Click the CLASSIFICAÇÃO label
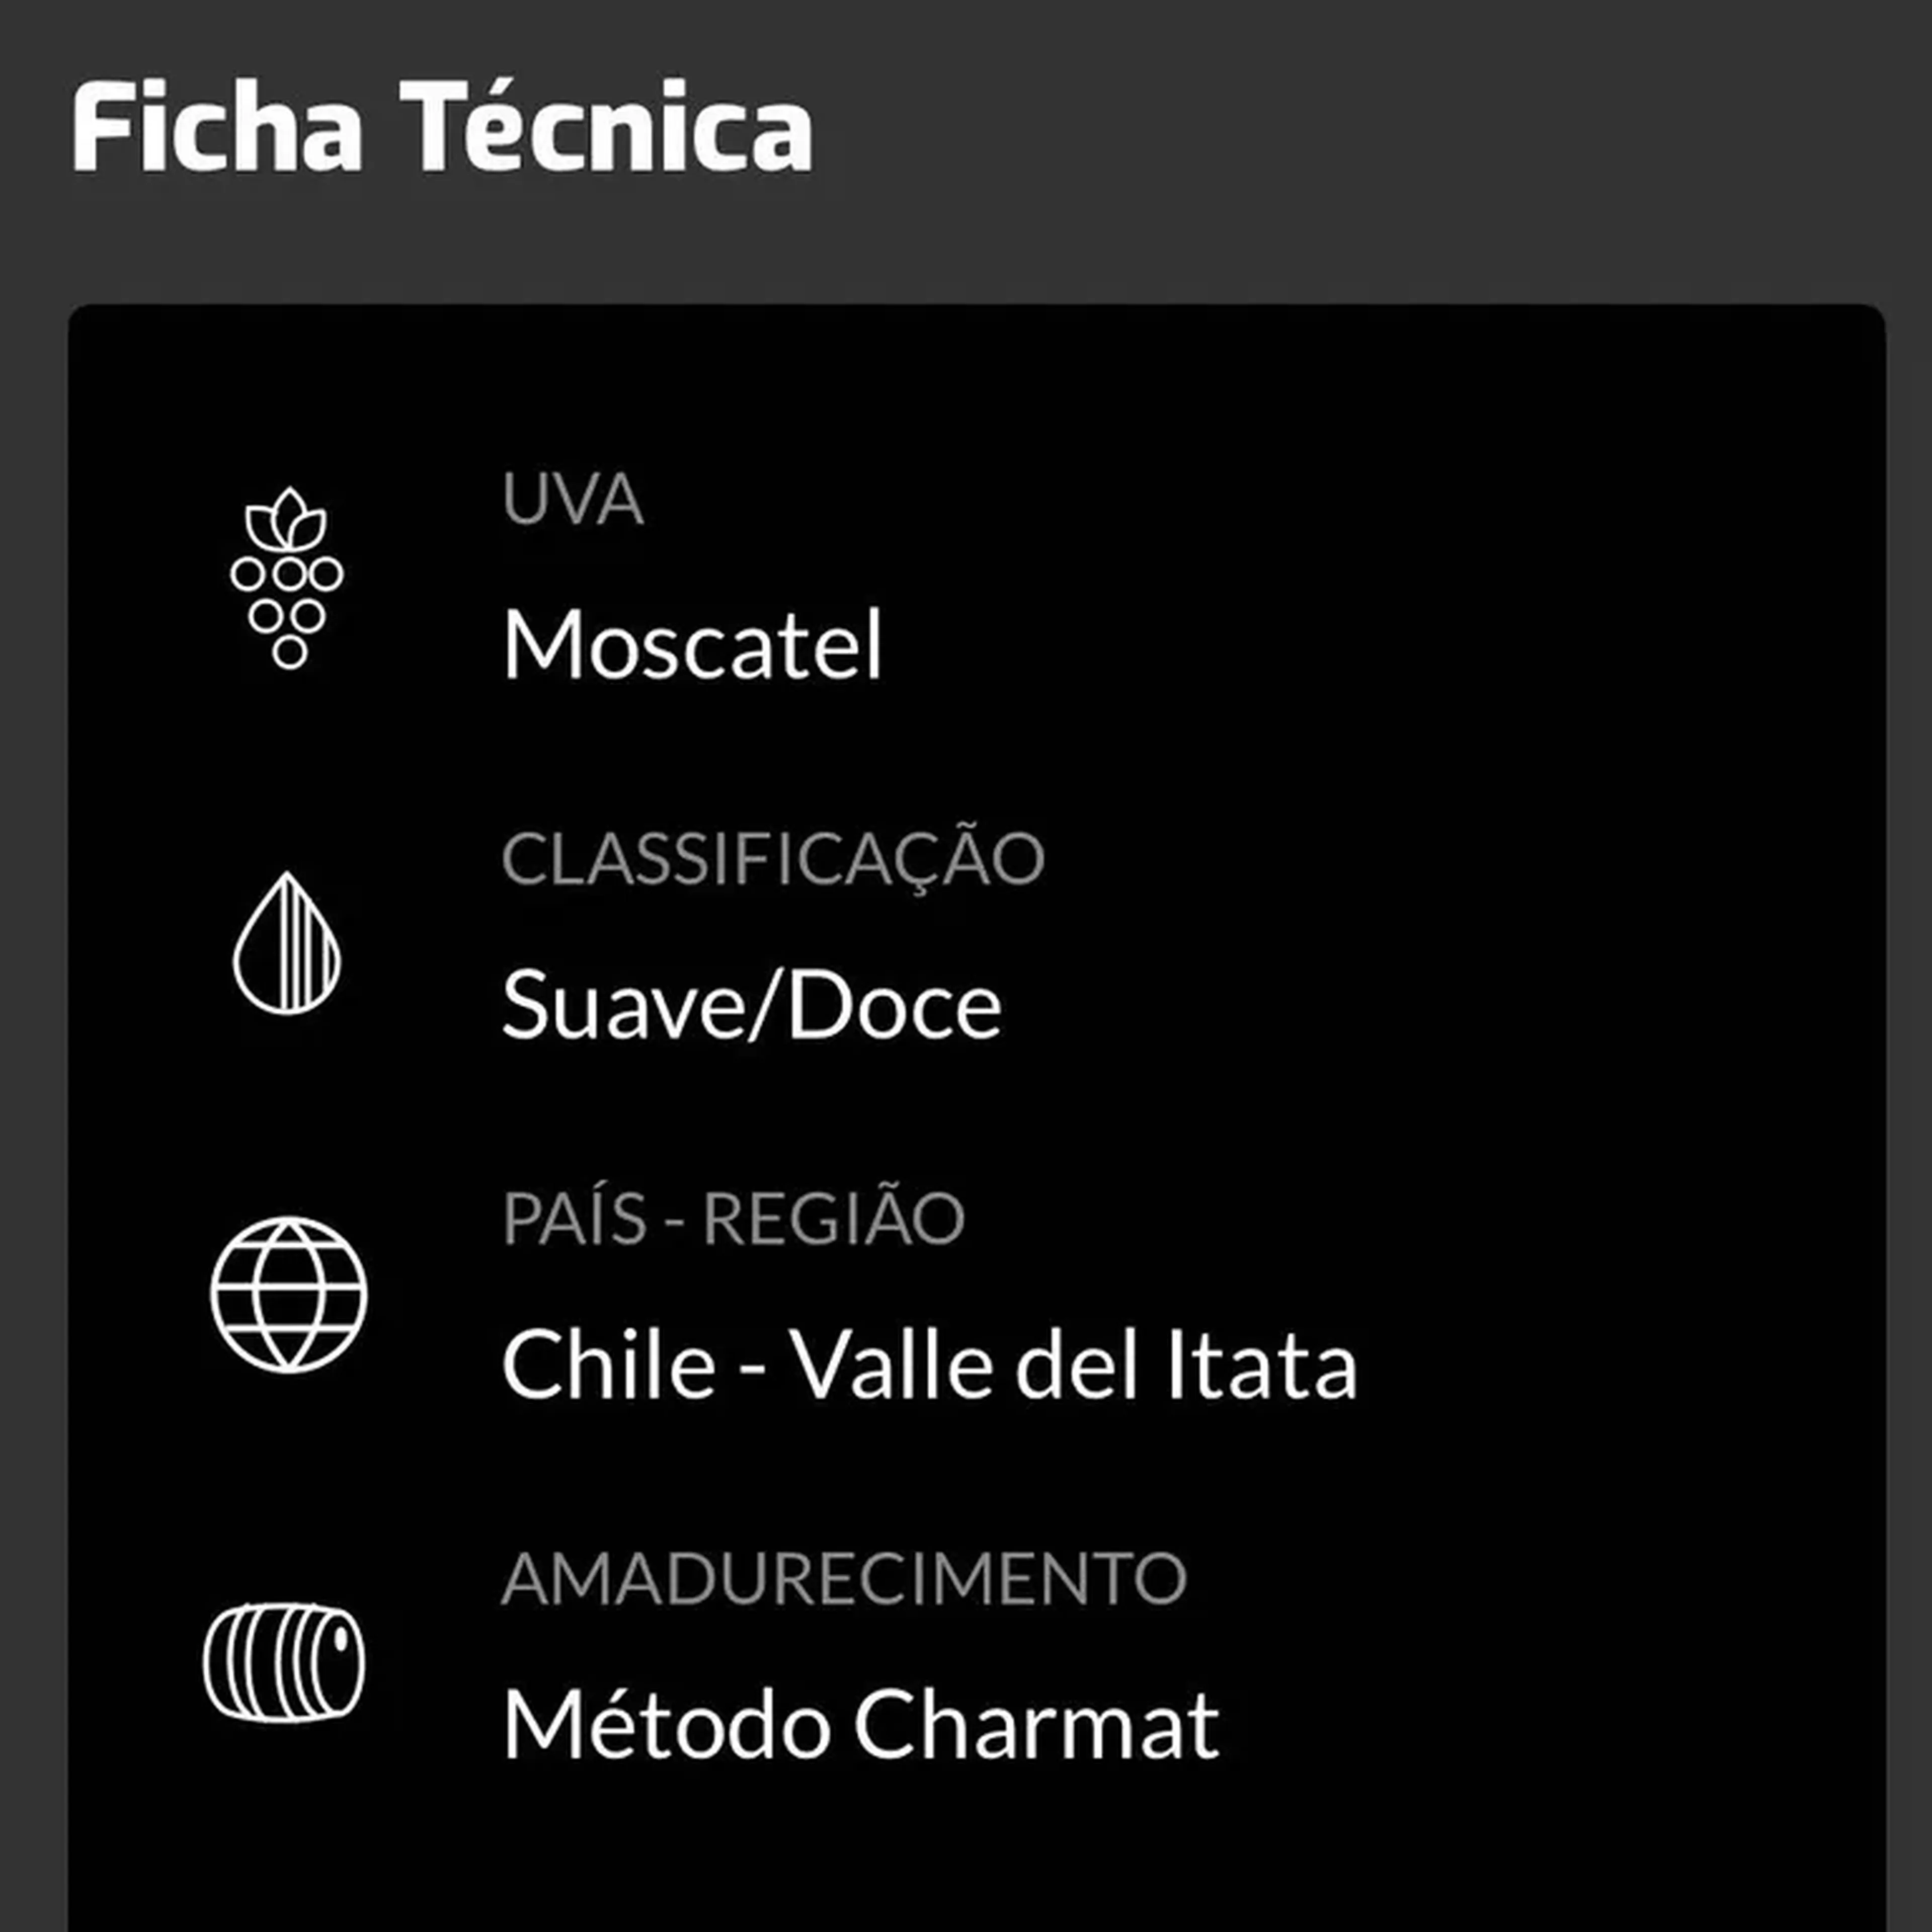1932x1932 pixels. [x=772, y=859]
